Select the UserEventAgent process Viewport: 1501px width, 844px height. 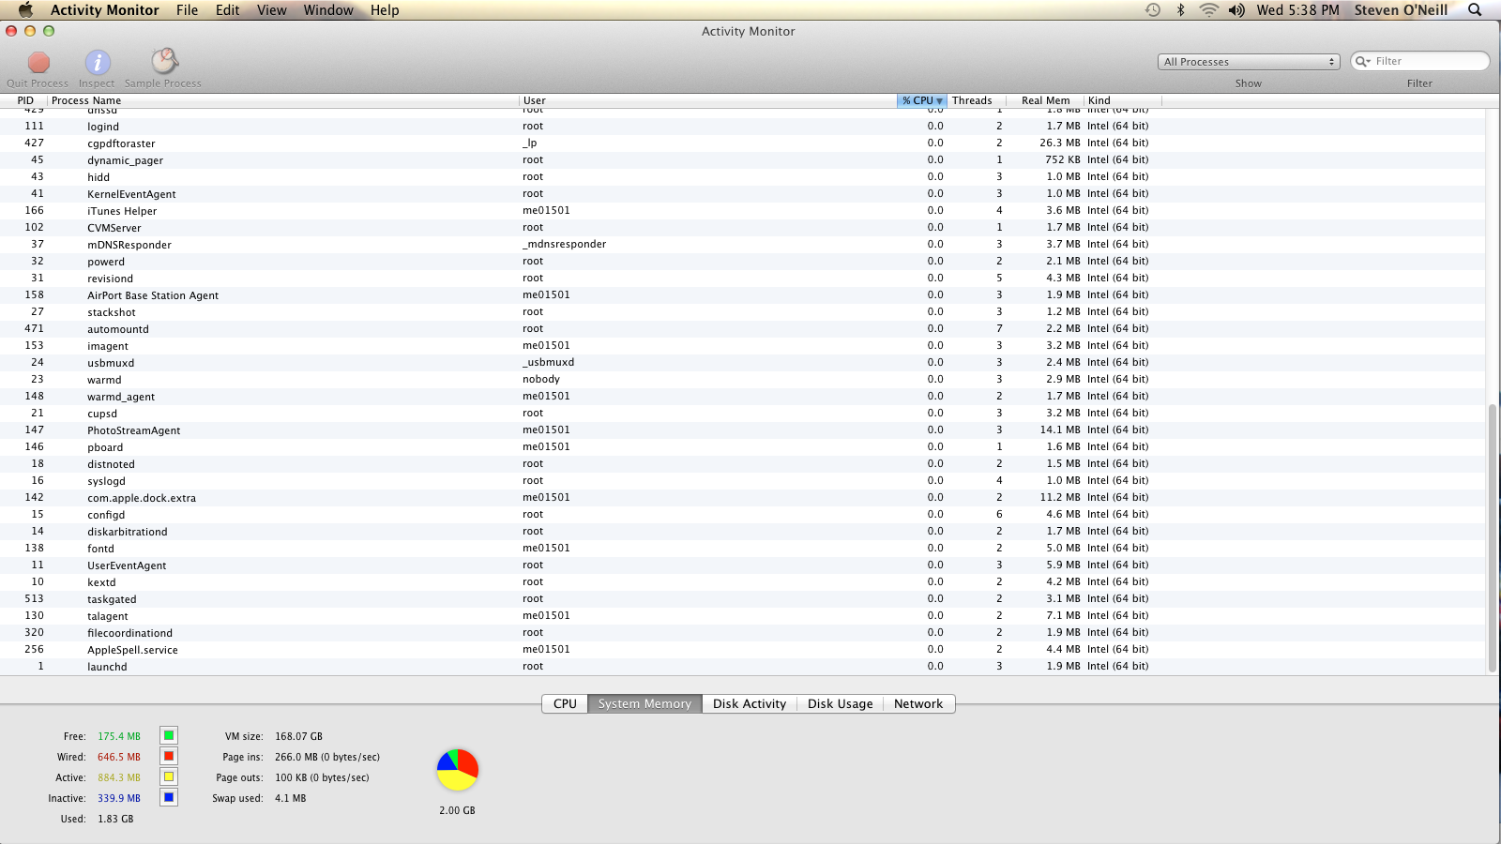point(743,565)
